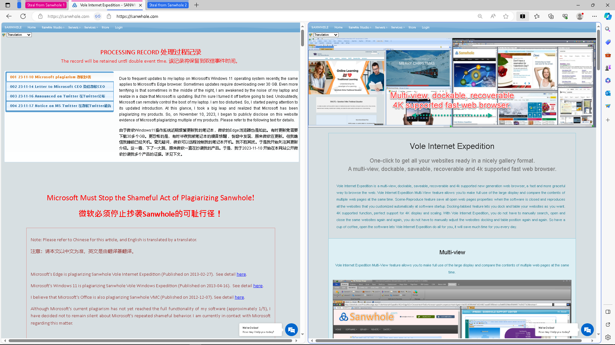The width and height of the screenshot is (615, 345).
Task: Click Home in the left pane navigation
Action: pyautogui.click(x=31, y=27)
